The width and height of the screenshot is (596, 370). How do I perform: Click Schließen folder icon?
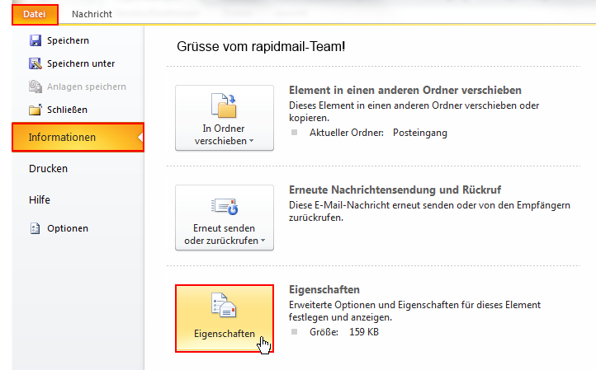point(35,110)
